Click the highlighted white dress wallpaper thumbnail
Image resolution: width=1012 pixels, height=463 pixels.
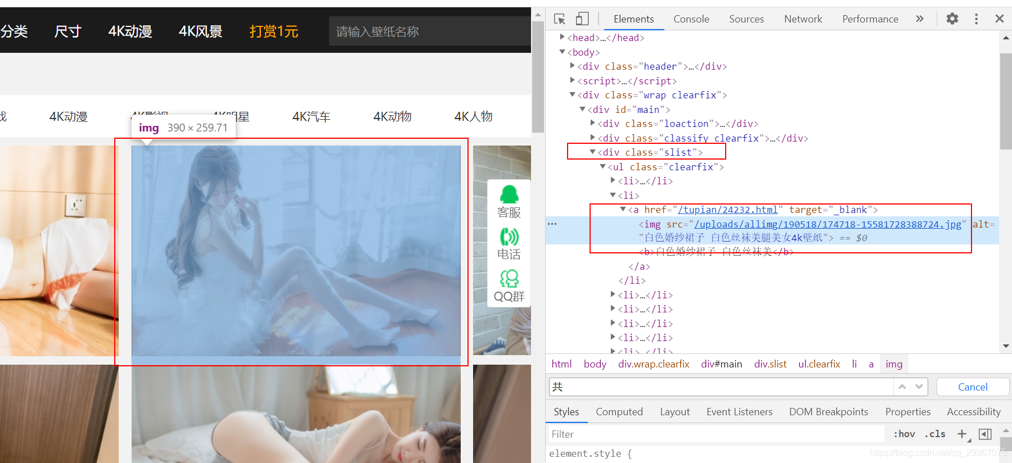(296, 251)
